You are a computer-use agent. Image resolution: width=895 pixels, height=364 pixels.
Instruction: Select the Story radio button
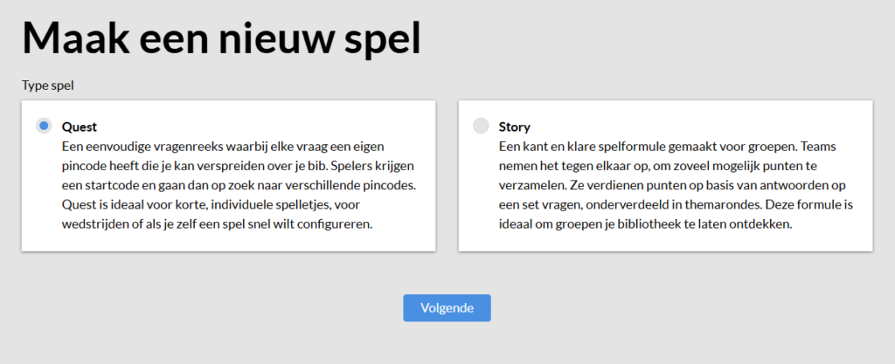[481, 126]
